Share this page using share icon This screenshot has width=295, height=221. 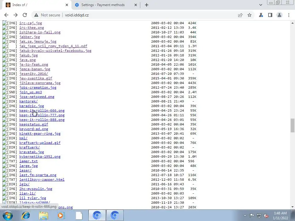[x=240, y=15]
